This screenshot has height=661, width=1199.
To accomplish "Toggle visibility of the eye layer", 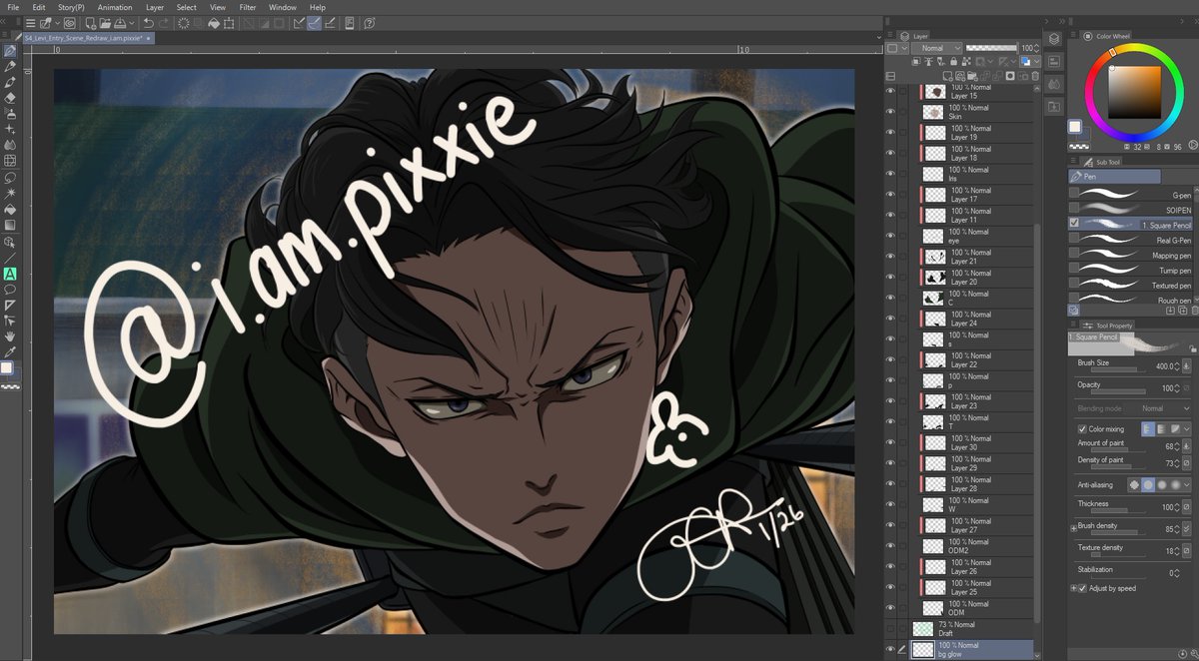I will click(890, 236).
